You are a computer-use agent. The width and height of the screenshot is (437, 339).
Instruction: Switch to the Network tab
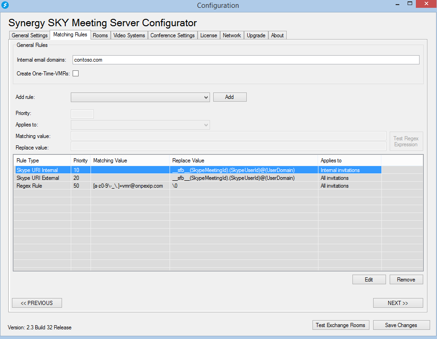click(x=232, y=35)
